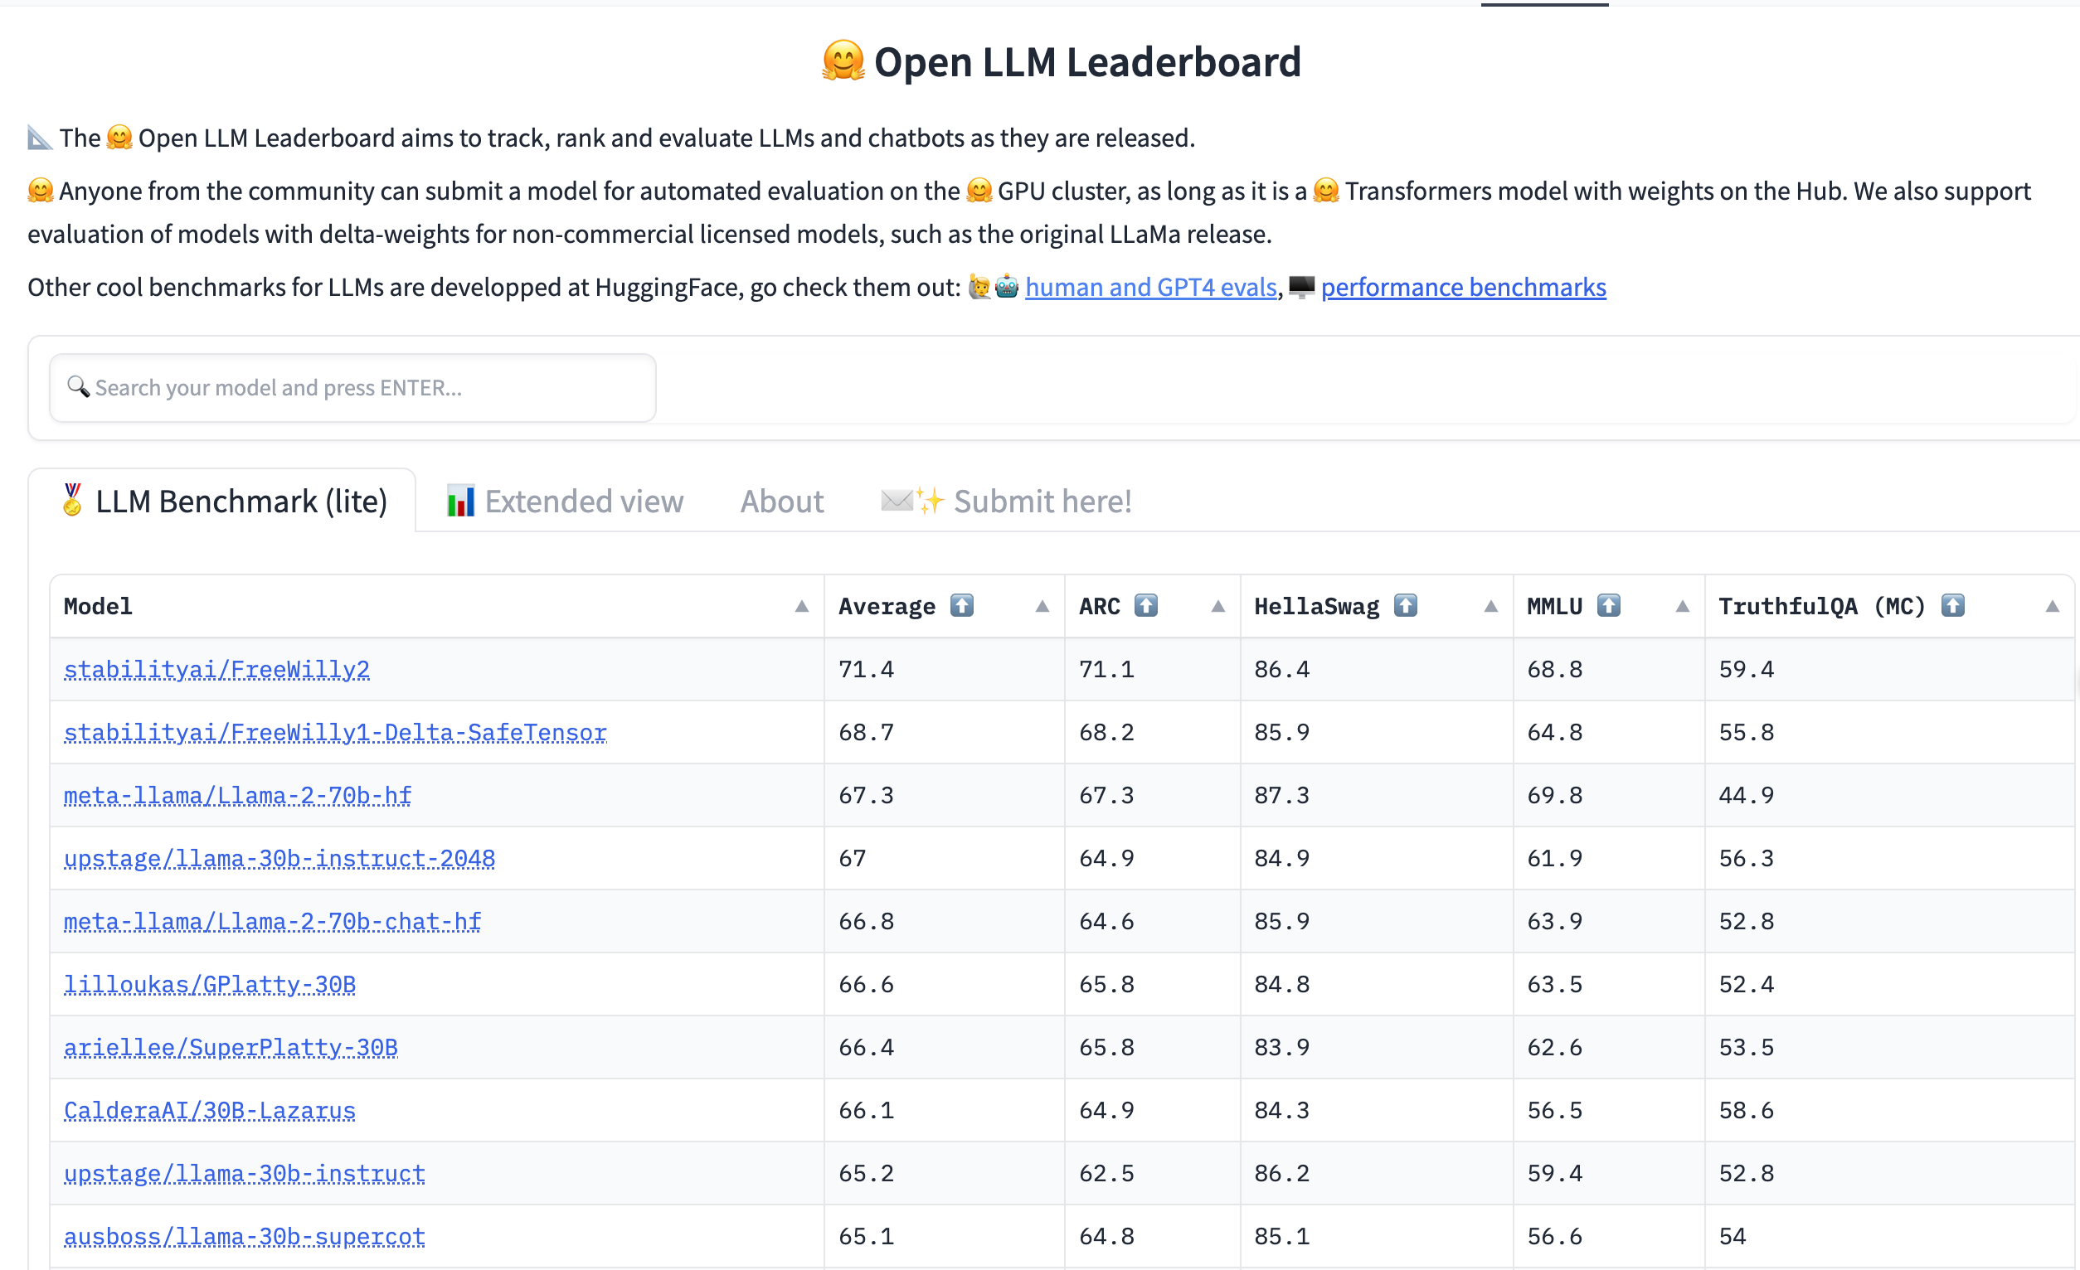
Task: Open the human and GPT4 evals link
Action: tap(1149, 288)
